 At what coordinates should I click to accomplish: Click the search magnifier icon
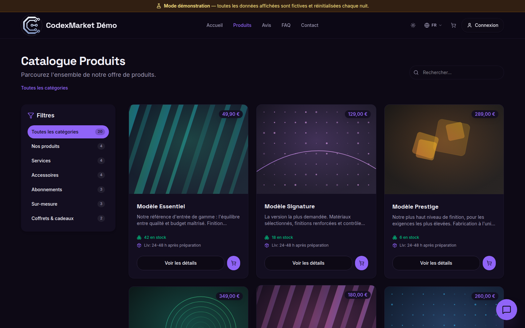(x=416, y=72)
